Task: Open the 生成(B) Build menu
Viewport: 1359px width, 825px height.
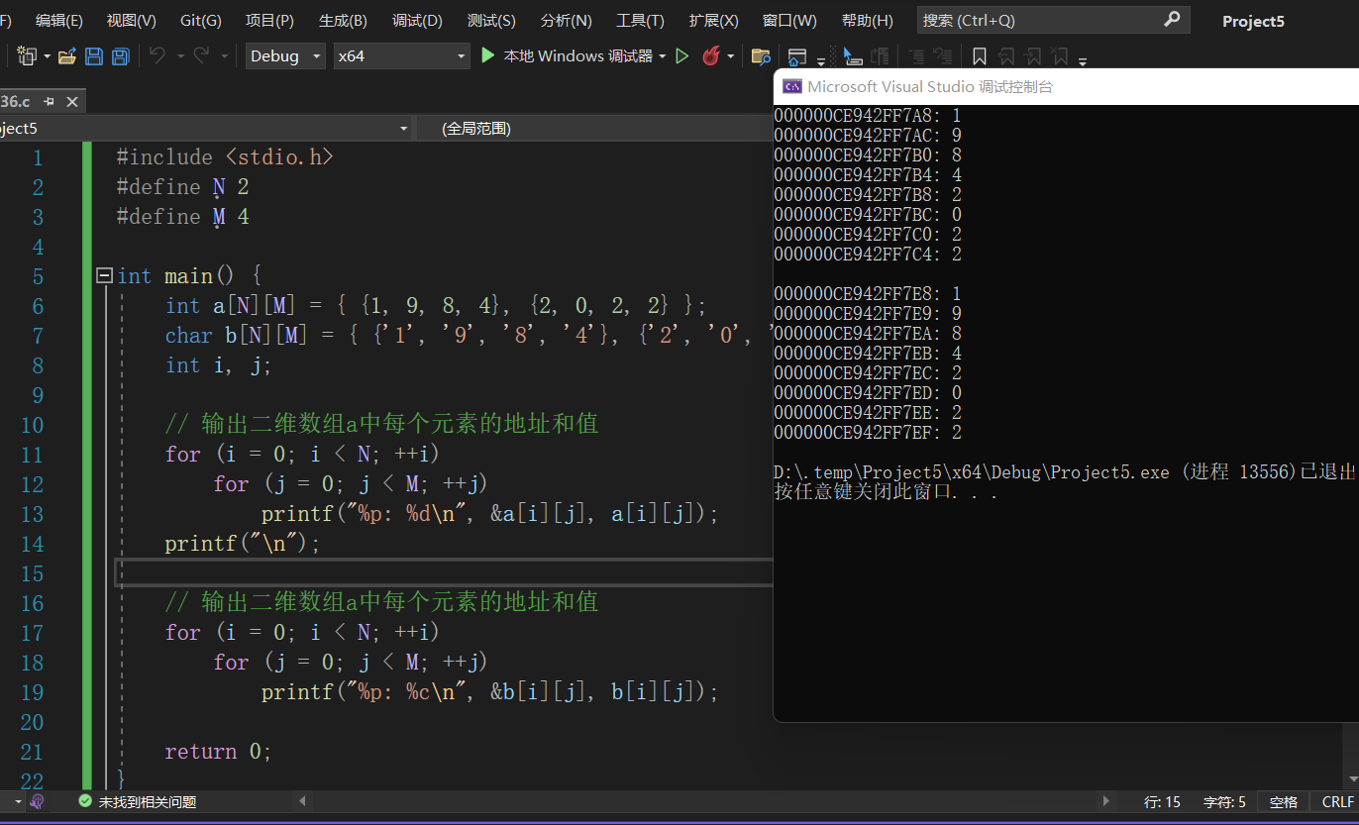Action: pyautogui.click(x=344, y=21)
